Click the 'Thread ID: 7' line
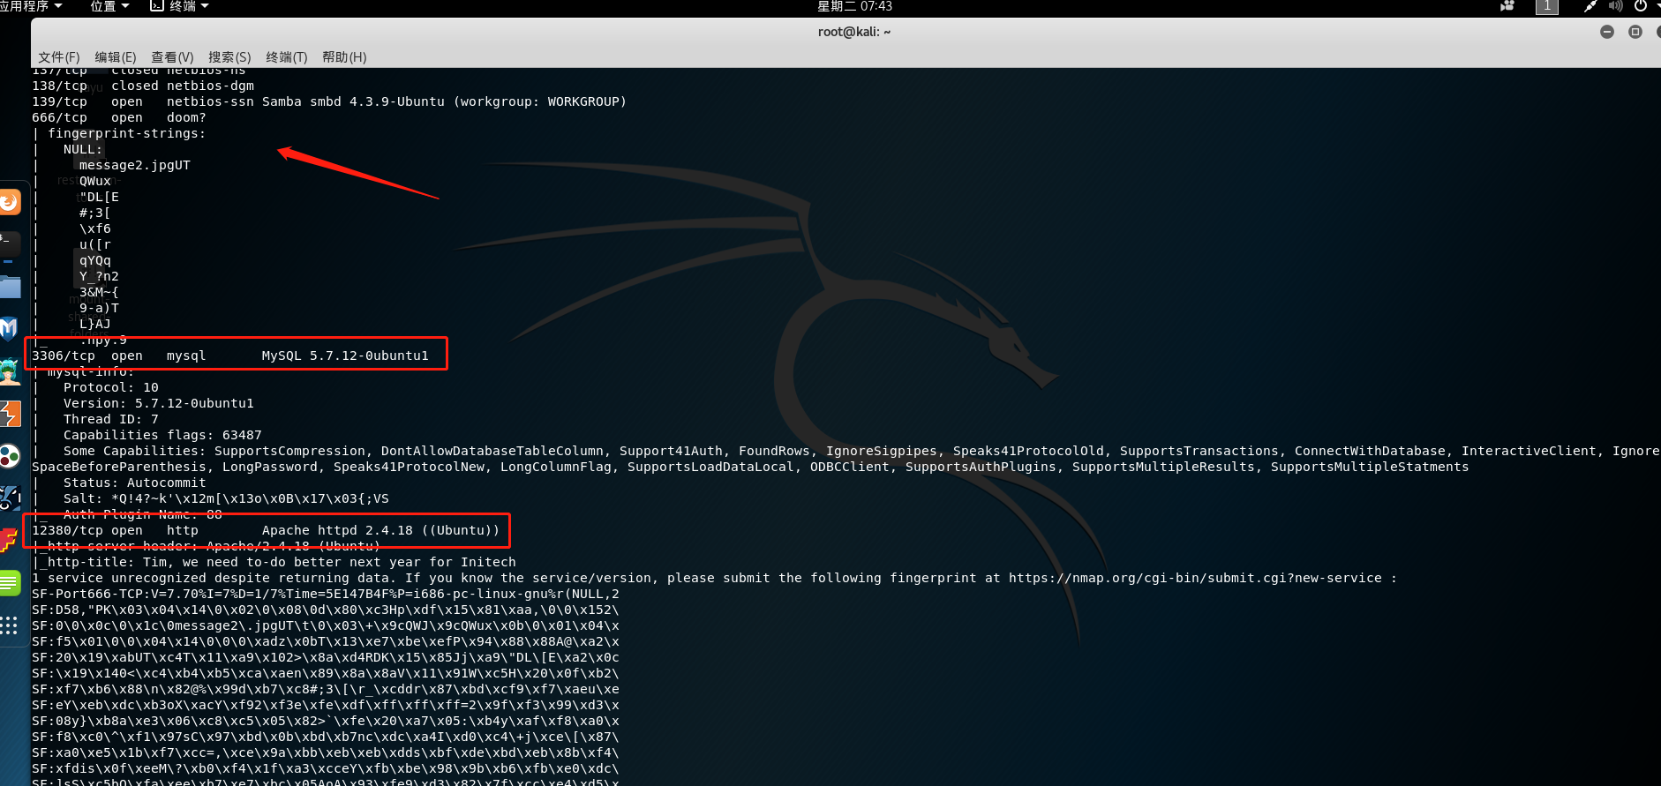 [111, 420]
